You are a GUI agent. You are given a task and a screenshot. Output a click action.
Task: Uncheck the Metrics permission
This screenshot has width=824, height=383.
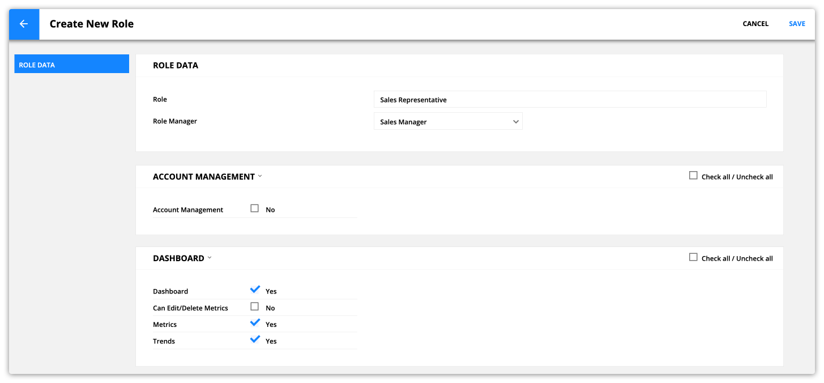click(255, 323)
